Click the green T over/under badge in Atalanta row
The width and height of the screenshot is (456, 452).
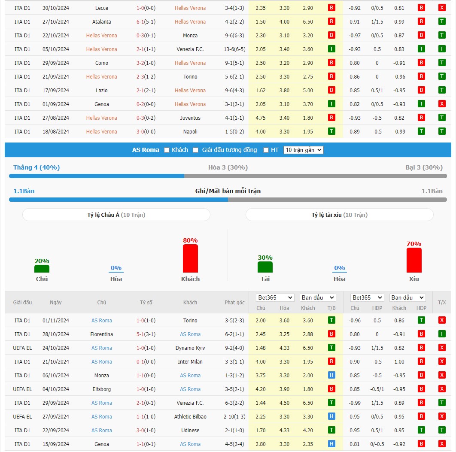(x=442, y=21)
